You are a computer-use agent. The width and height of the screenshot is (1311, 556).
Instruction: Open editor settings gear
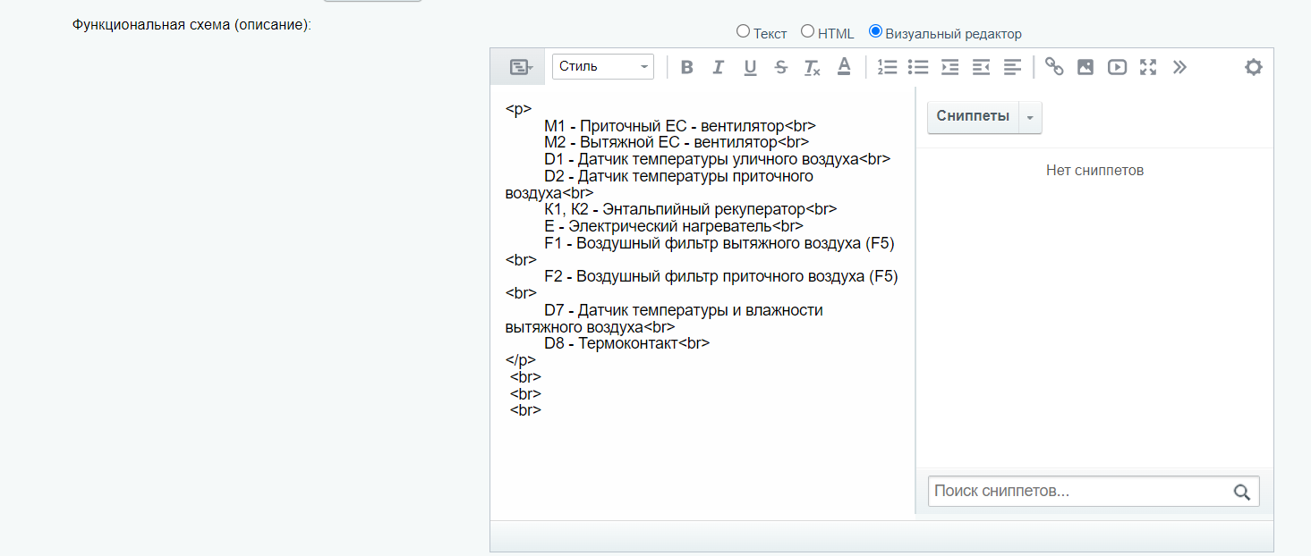1253,67
